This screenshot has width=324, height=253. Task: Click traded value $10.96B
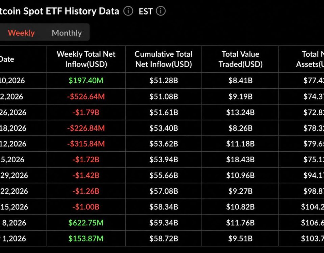click(x=240, y=175)
